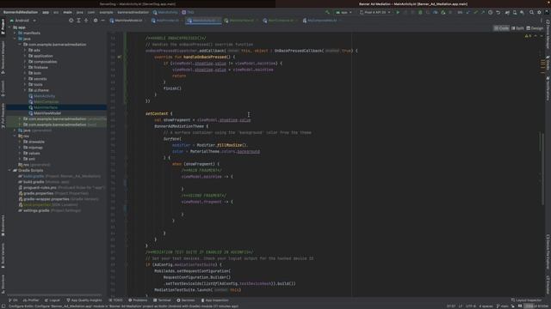Open Project panel options gear
Screen dimensions: 551x309
tap(96, 21)
